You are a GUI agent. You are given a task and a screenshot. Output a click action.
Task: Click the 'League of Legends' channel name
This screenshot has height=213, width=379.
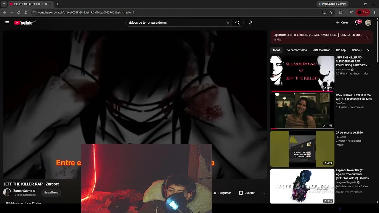(346, 183)
